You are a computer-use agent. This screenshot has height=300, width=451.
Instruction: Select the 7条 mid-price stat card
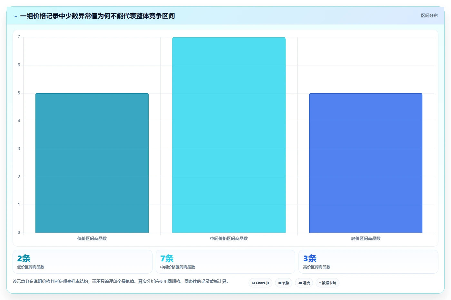tap(225, 262)
